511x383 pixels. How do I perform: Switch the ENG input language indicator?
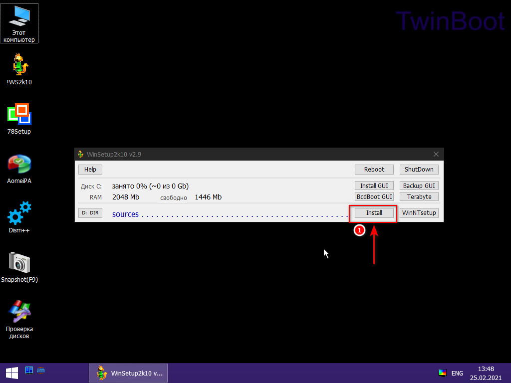pos(457,373)
